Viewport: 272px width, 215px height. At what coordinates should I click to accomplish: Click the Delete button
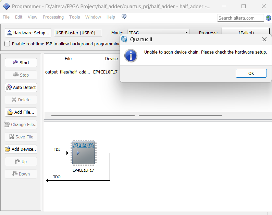tap(21, 100)
